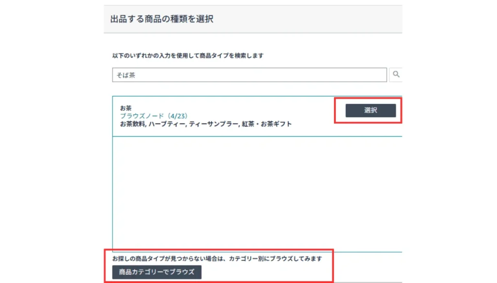
Task: Click the heading 出品する商品の種類を選択
Action: (x=162, y=19)
